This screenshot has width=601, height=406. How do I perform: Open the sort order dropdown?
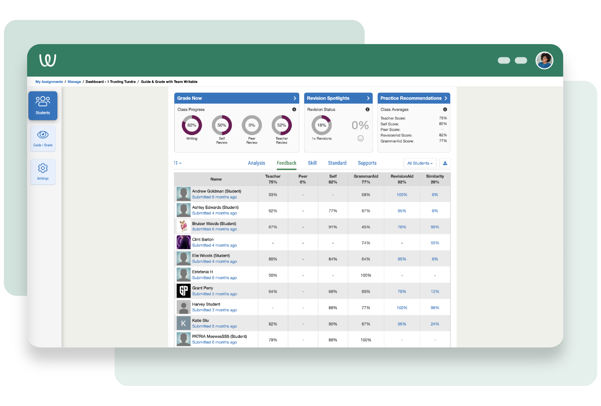(178, 163)
